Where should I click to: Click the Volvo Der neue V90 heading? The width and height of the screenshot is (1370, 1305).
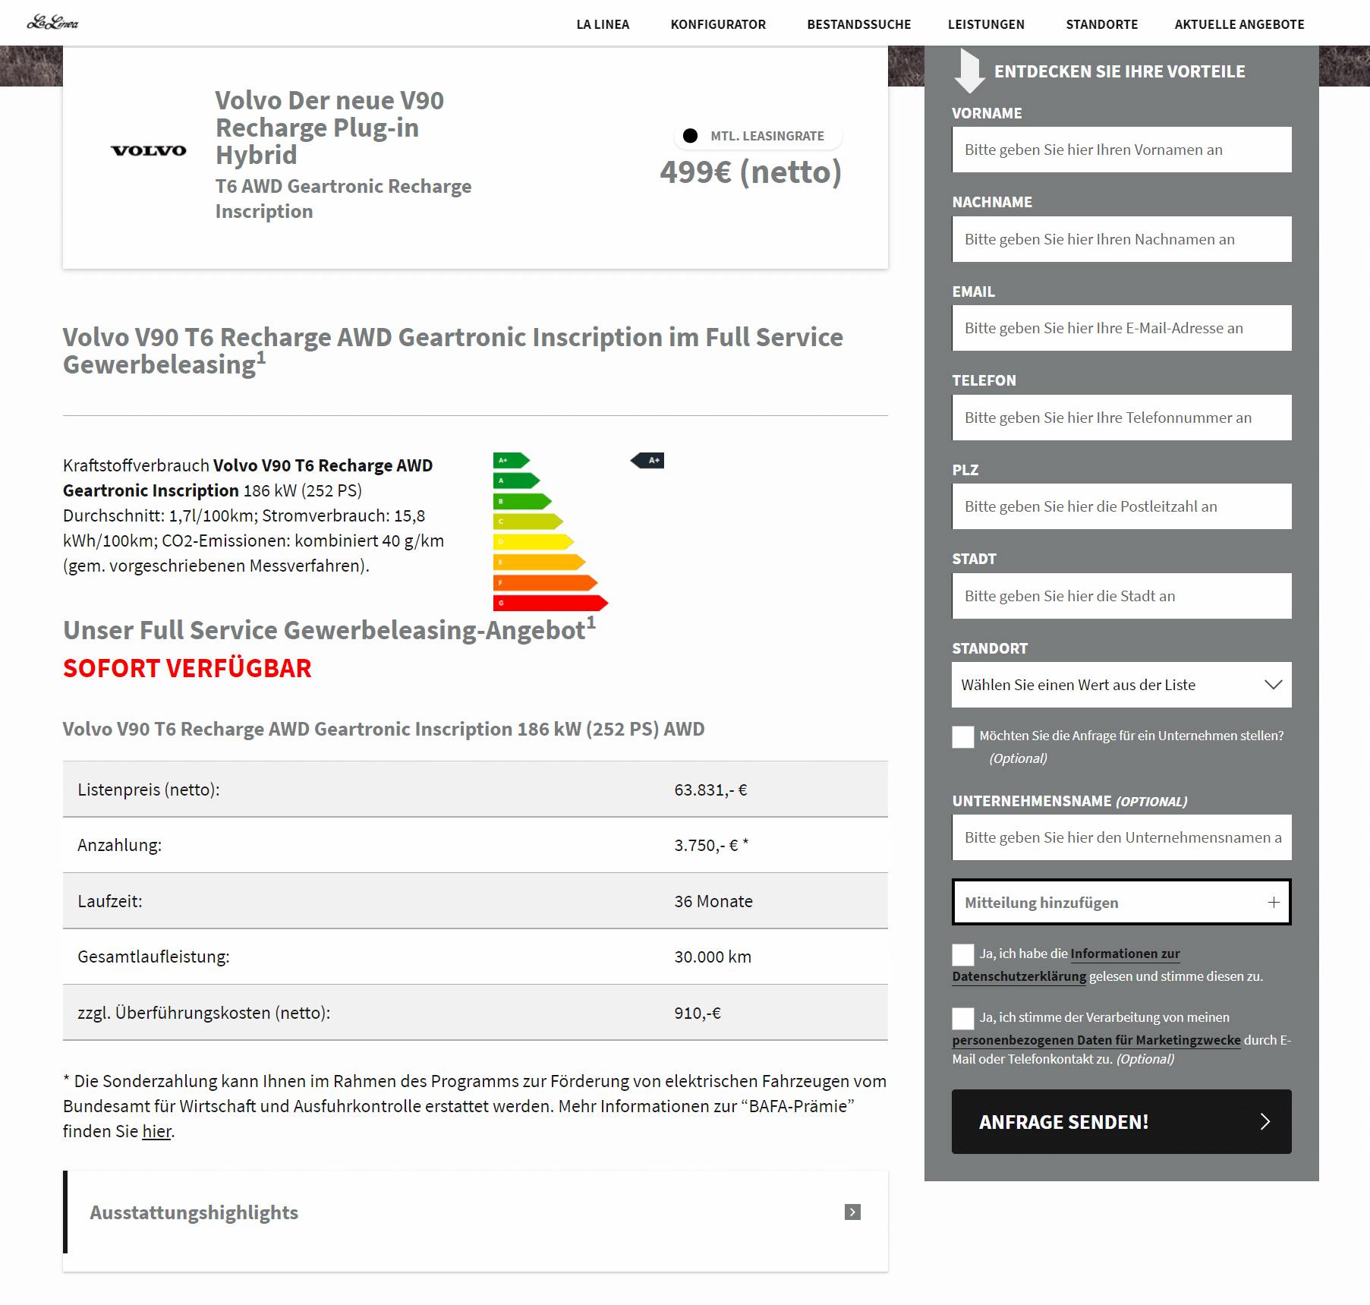tap(329, 128)
